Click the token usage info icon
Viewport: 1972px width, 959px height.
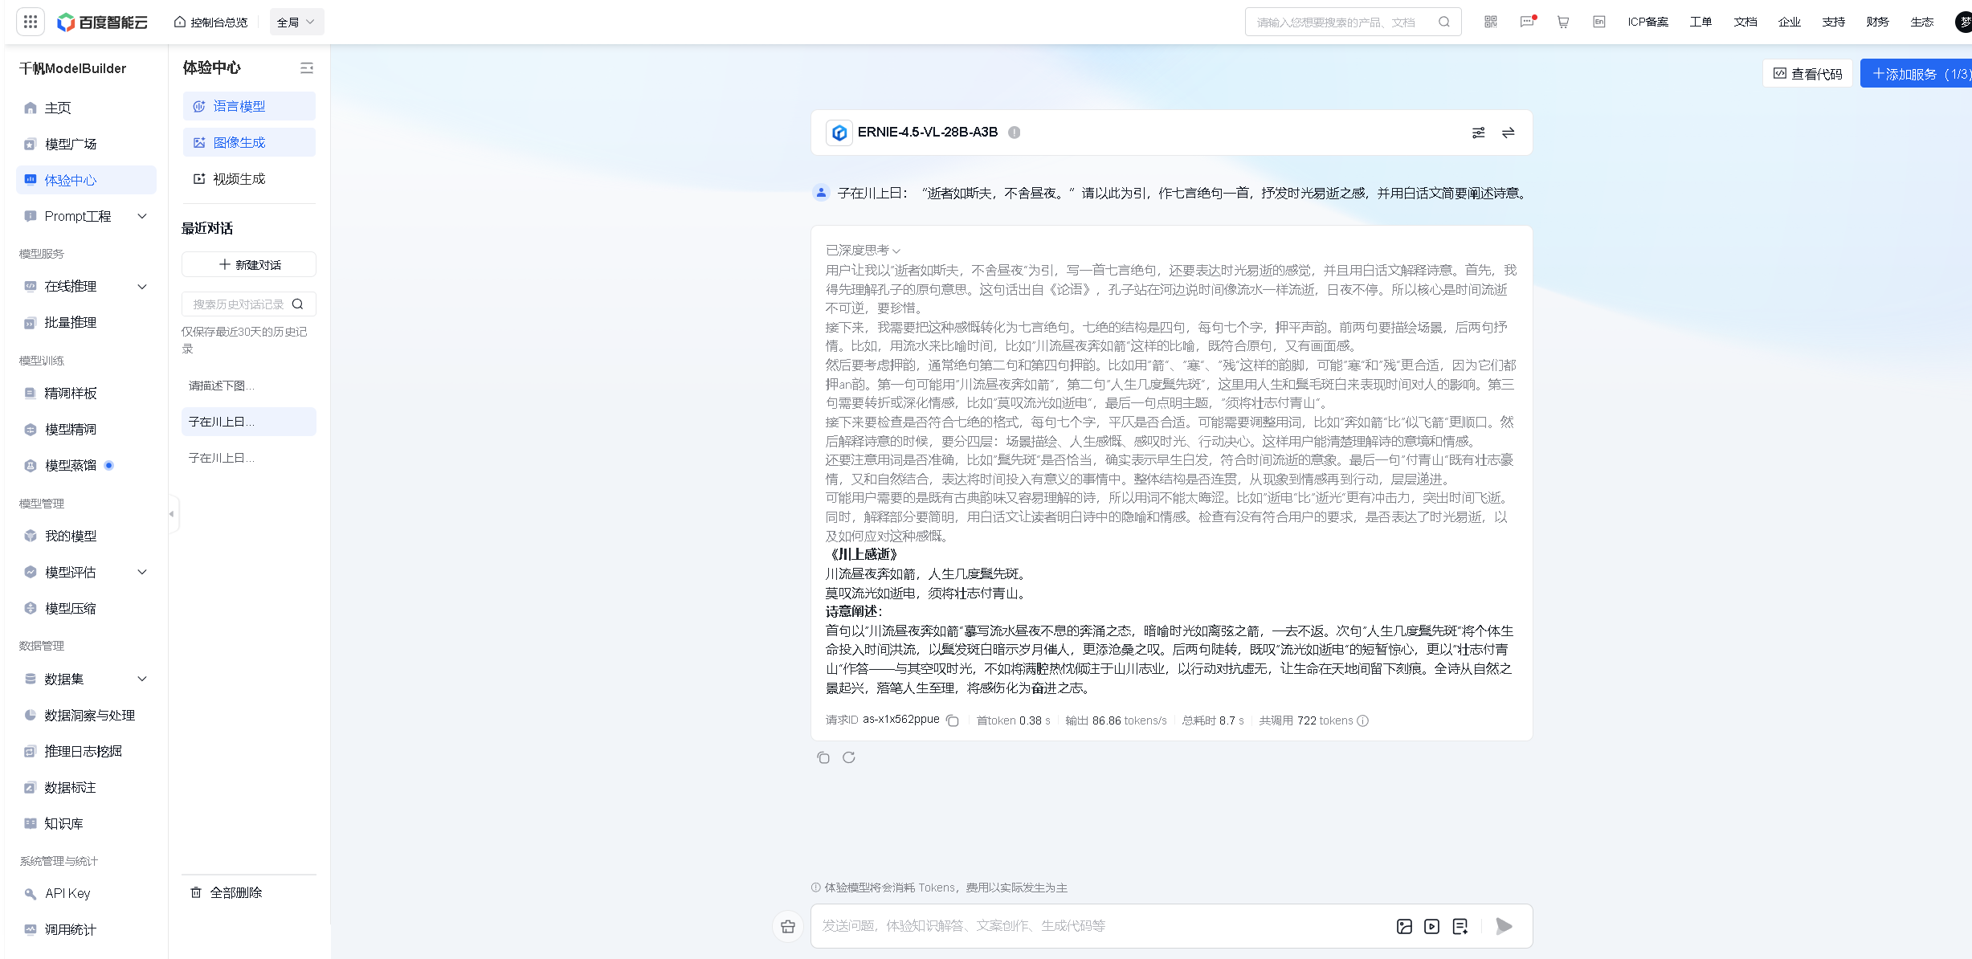[x=1363, y=720]
